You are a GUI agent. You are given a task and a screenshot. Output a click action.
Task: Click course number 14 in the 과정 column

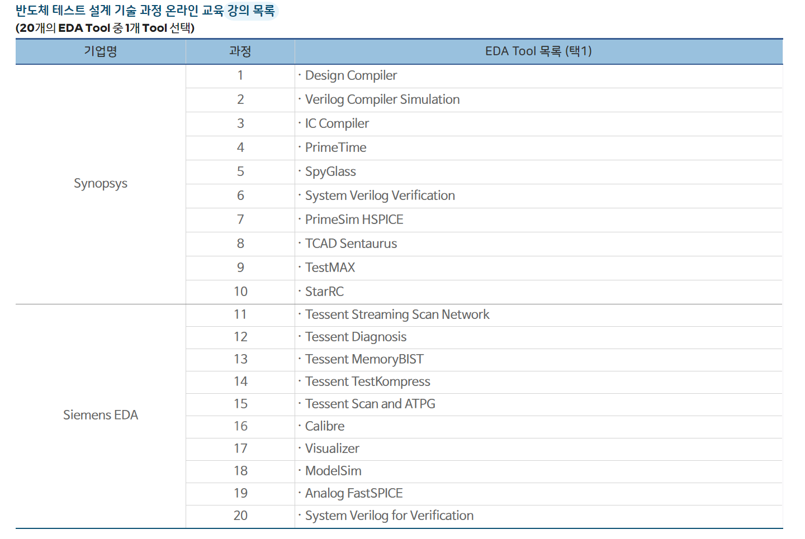click(x=240, y=381)
